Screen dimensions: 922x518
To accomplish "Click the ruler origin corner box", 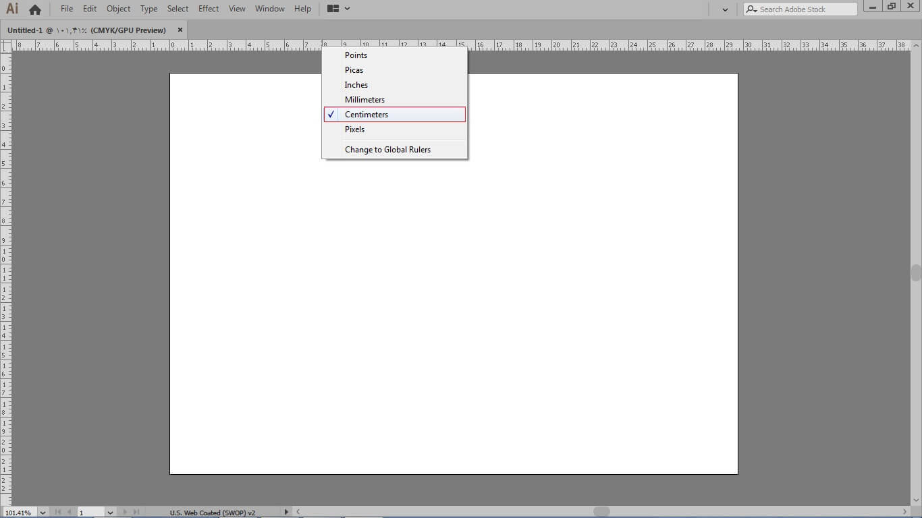I will (5, 45).
